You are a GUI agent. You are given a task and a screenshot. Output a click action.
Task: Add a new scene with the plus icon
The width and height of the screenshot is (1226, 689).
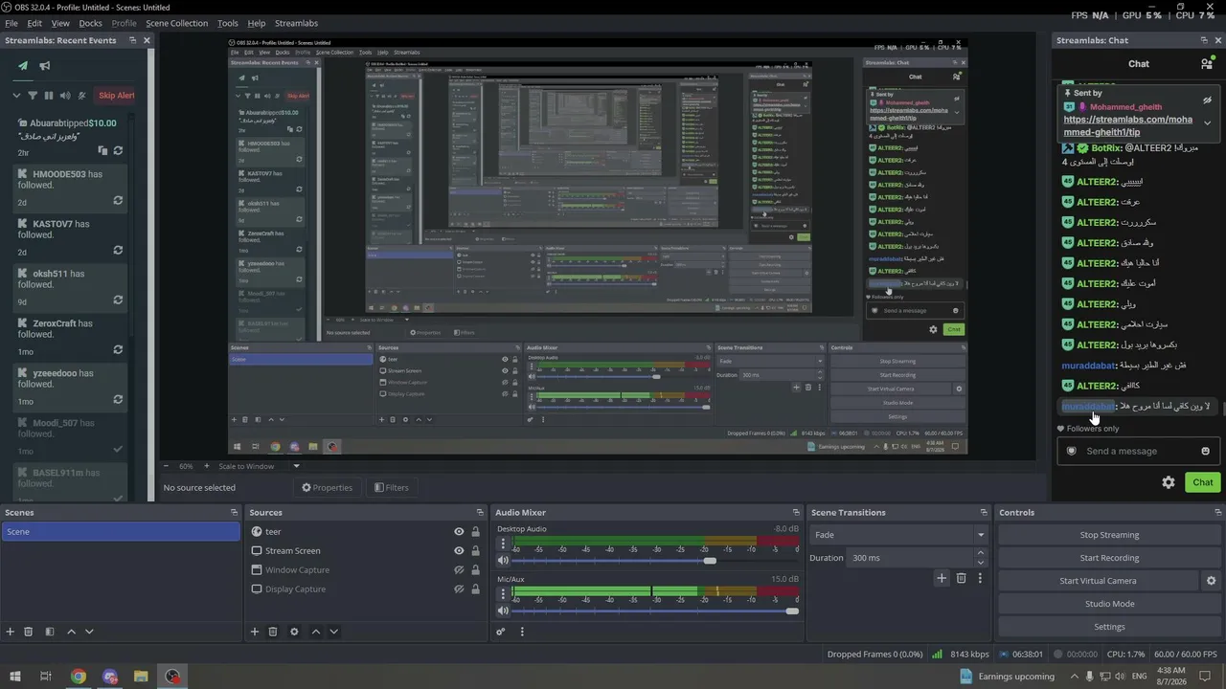[11, 632]
